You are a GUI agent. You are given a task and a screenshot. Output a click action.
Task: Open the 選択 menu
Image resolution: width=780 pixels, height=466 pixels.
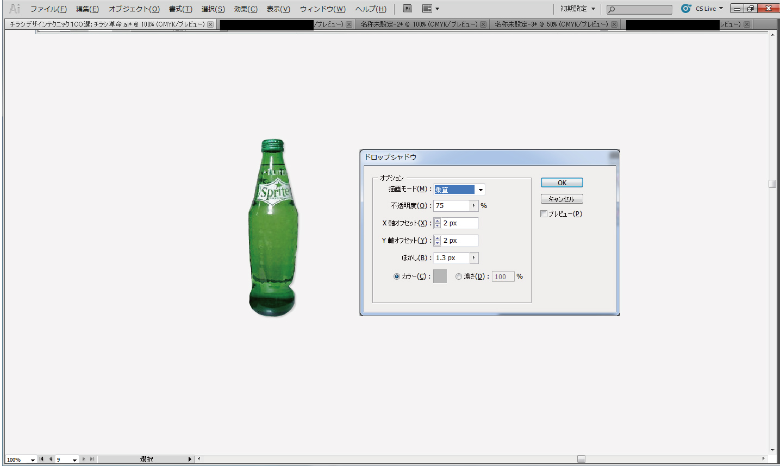point(213,9)
